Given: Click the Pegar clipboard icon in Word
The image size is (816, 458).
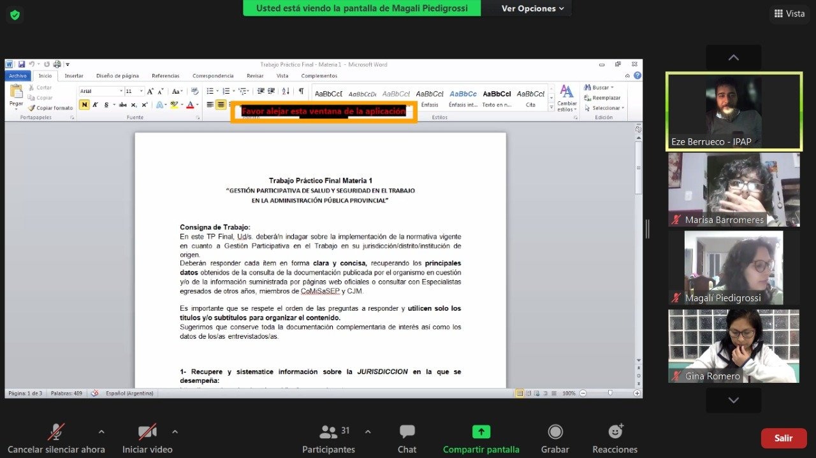Looking at the screenshot, I should click(16, 94).
